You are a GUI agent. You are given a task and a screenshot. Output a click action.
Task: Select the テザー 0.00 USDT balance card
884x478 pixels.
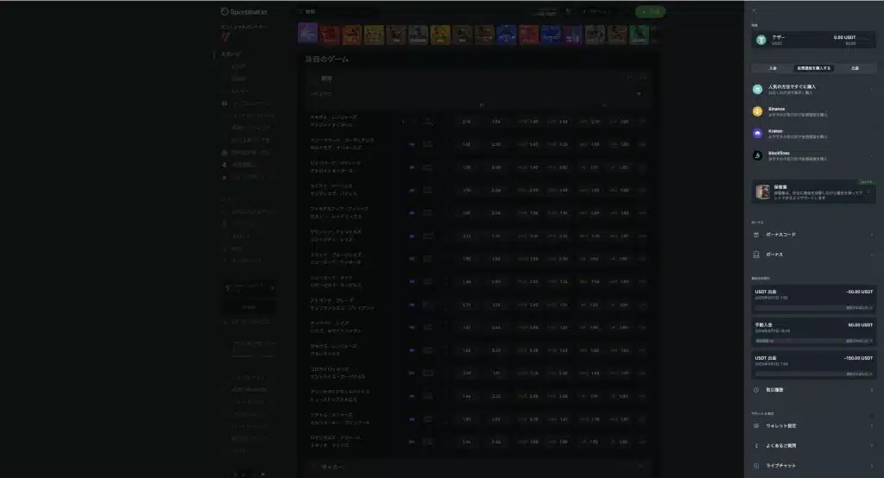[813, 40]
